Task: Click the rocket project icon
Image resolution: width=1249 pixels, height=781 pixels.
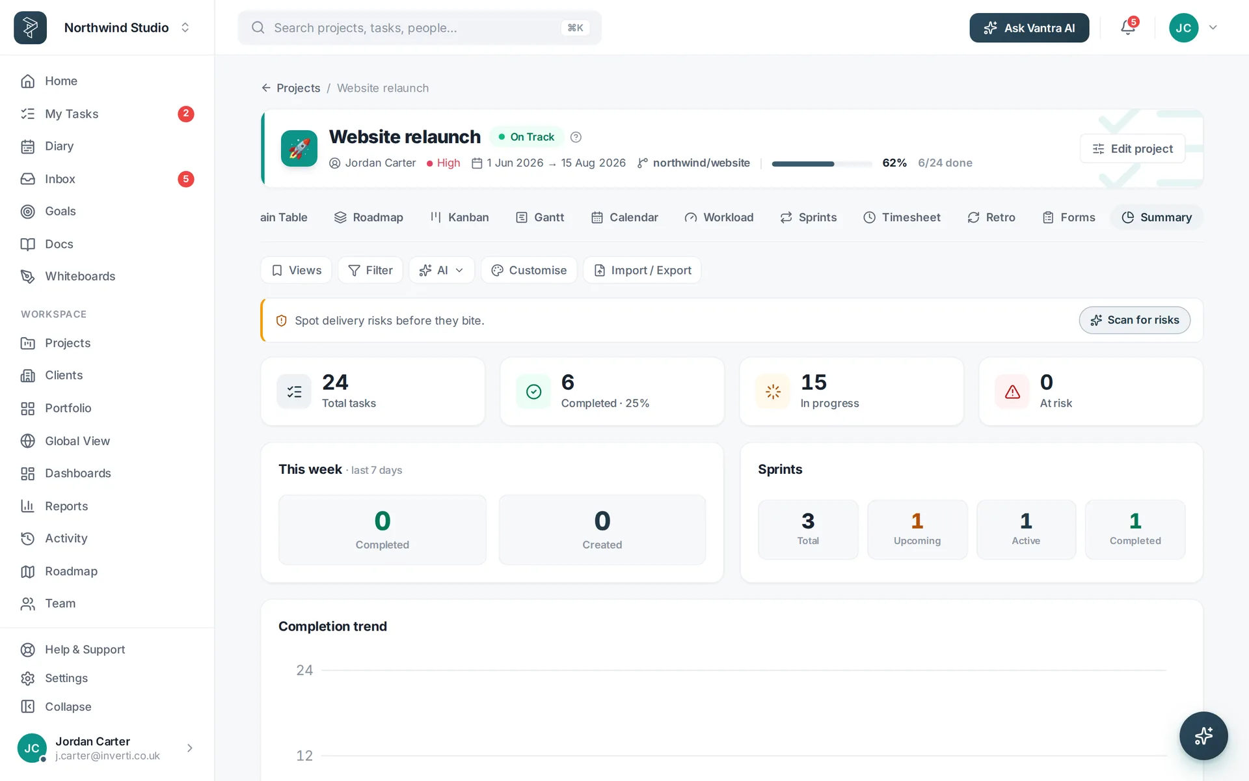Action: tap(299, 148)
